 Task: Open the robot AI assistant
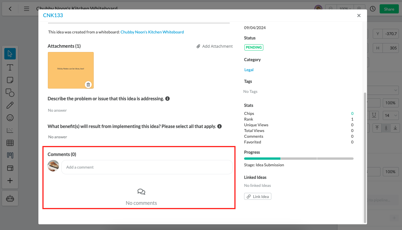[10, 199]
